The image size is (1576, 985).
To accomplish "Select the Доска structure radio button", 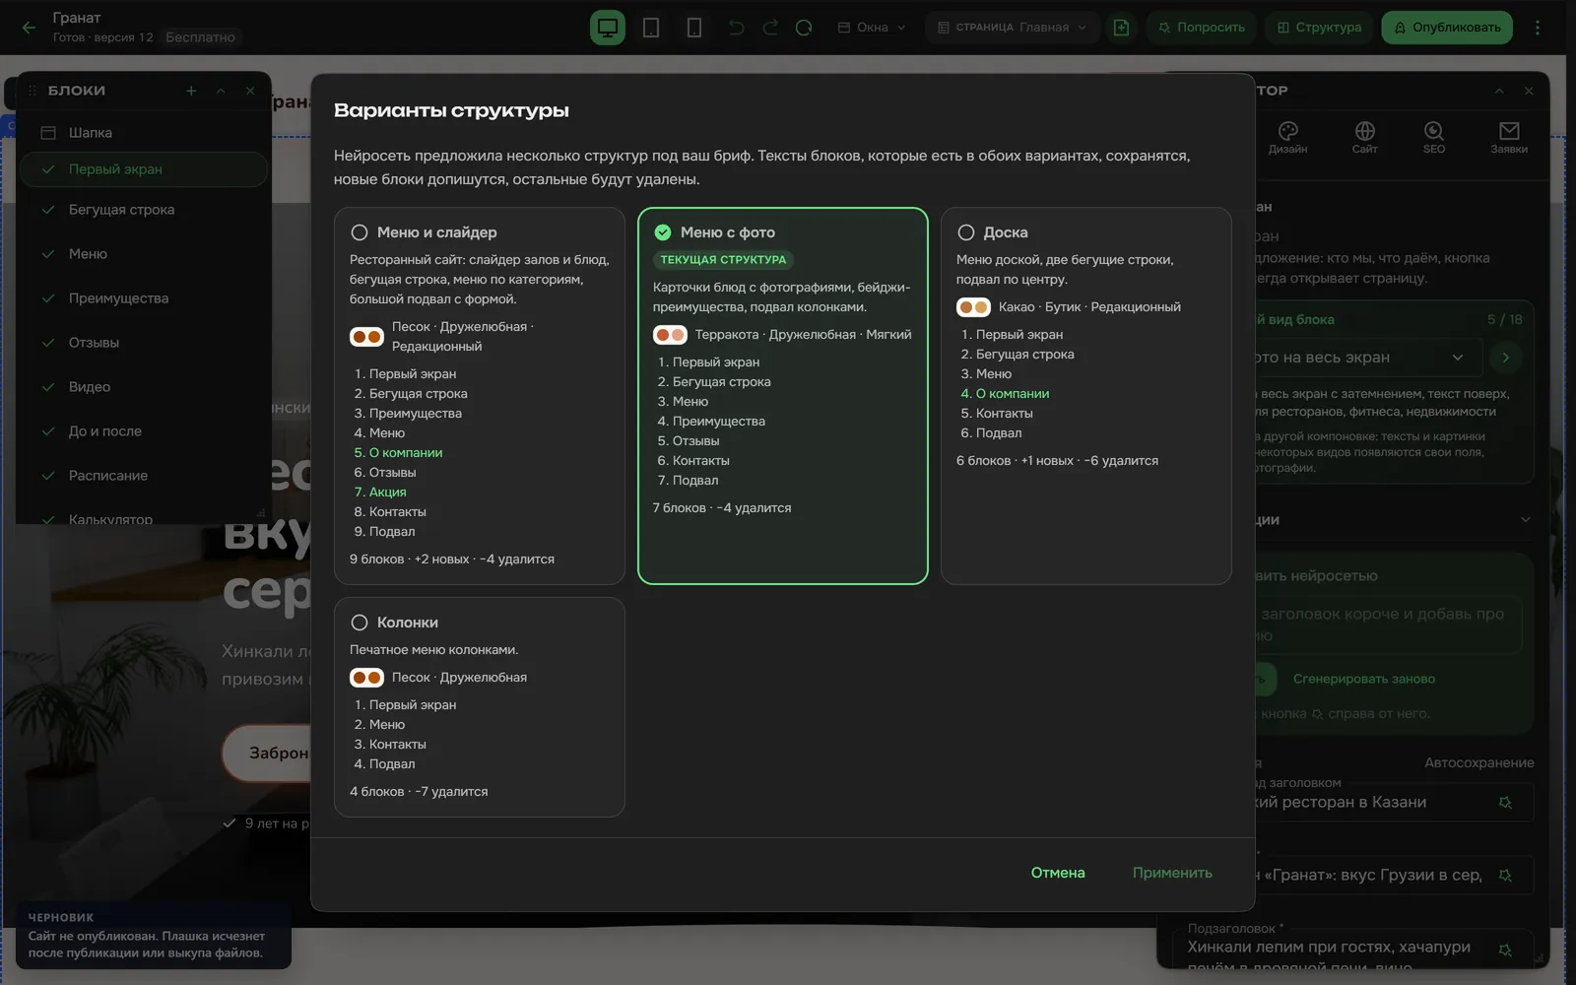I will tap(966, 232).
